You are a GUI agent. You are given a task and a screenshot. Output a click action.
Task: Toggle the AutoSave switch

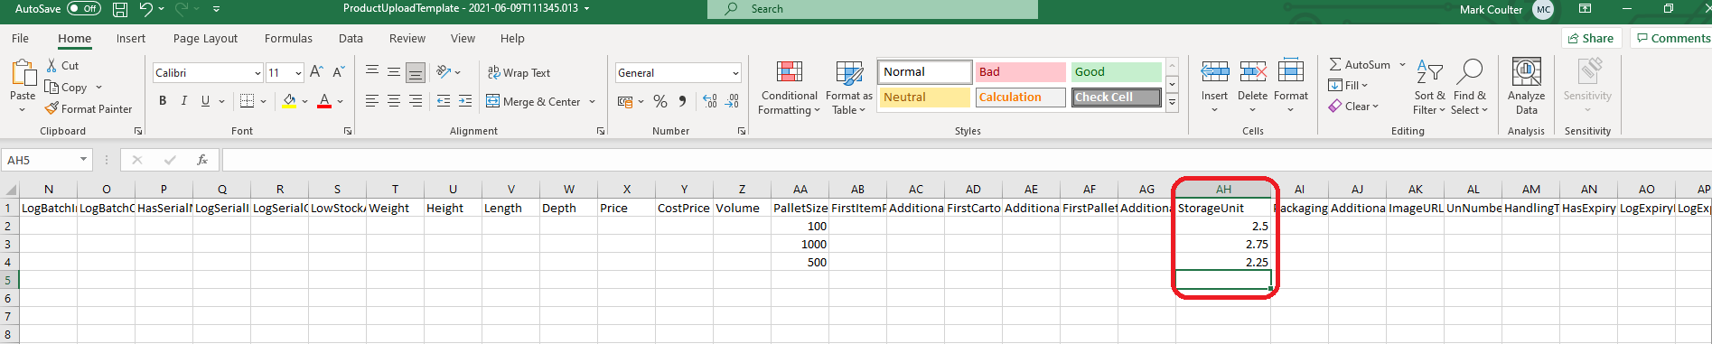tap(84, 9)
